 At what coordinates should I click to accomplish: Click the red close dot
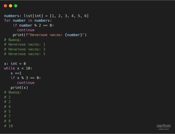5,6
